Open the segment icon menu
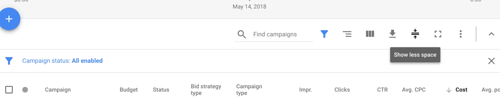Image resolution: width=500 pixels, height=104 pixels. point(347,34)
